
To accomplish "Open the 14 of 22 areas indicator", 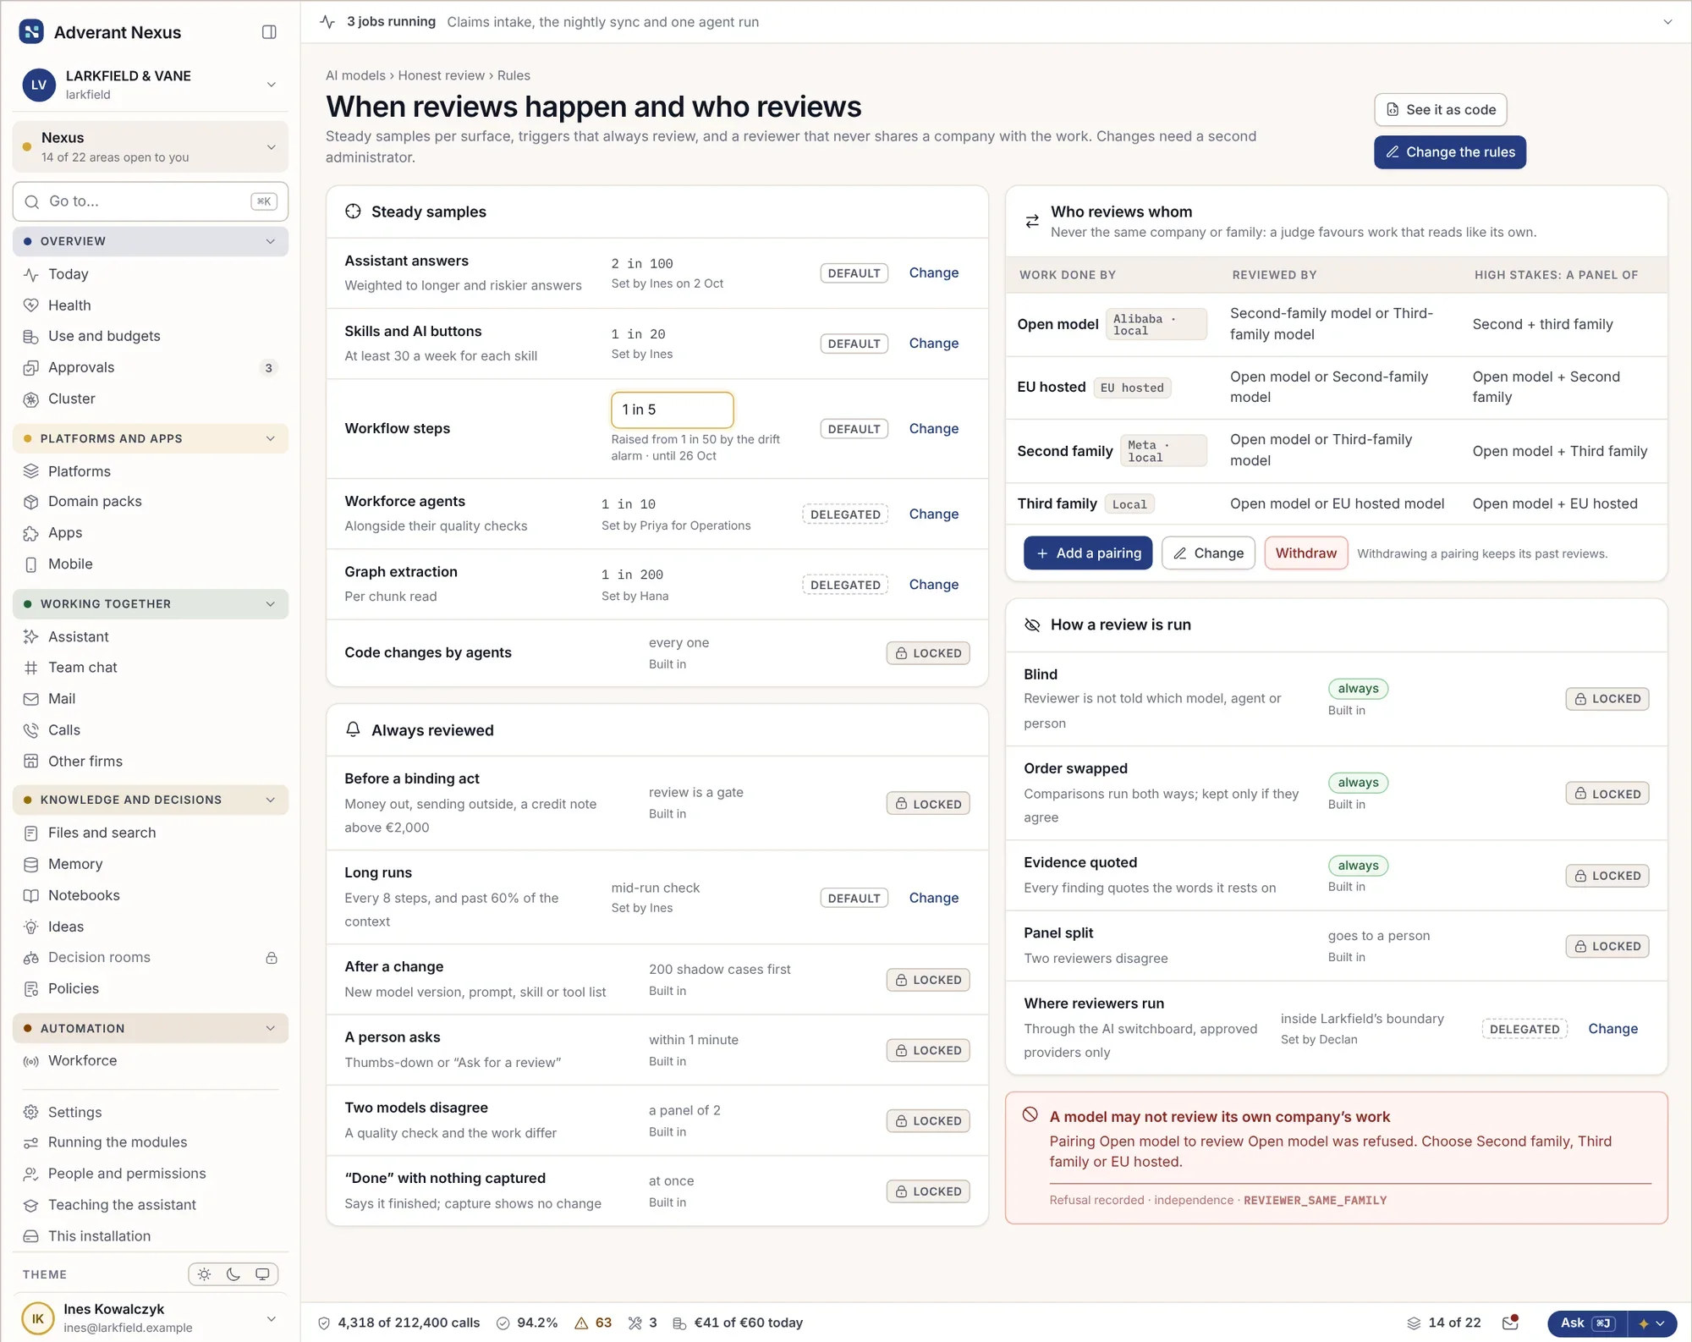I will point(1444,1323).
